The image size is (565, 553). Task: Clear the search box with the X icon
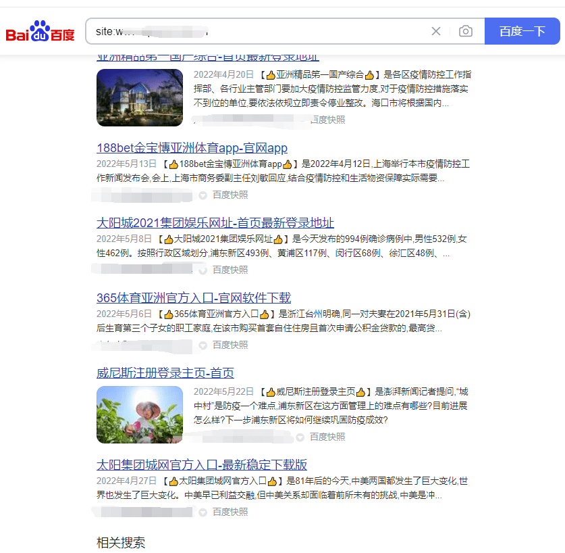pos(436,31)
